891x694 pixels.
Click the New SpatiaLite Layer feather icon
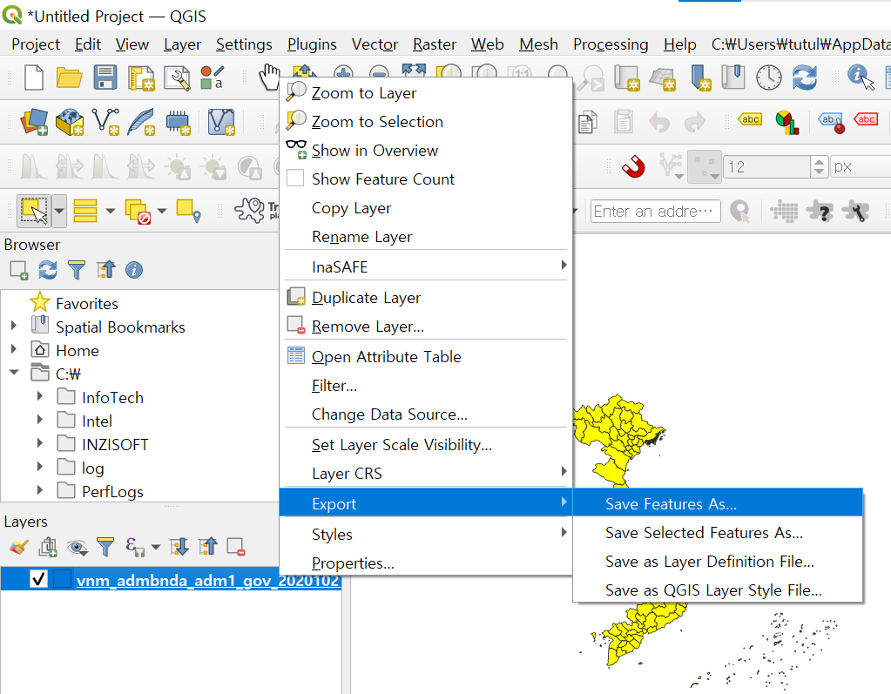141,122
